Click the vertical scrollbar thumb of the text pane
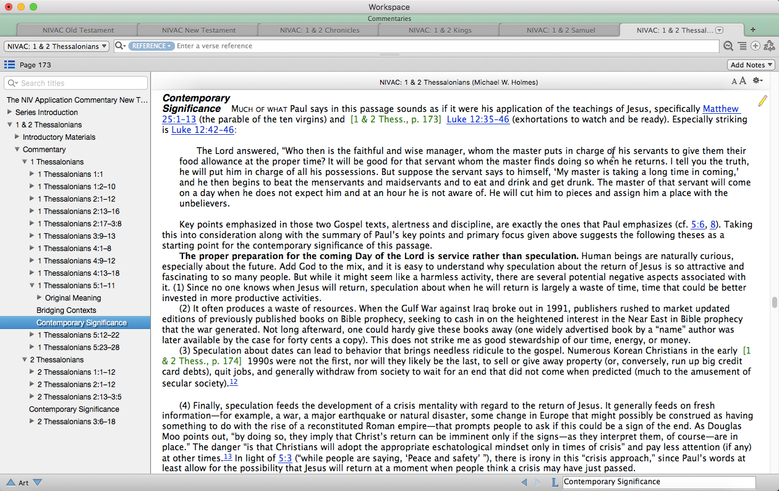 point(774,302)
